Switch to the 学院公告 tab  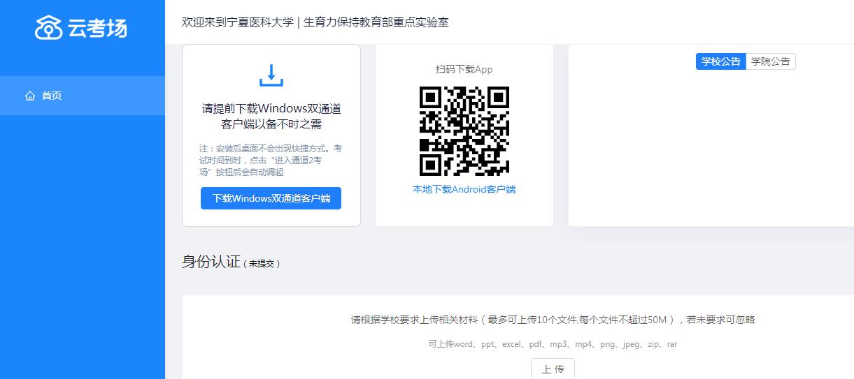(770, 61)
